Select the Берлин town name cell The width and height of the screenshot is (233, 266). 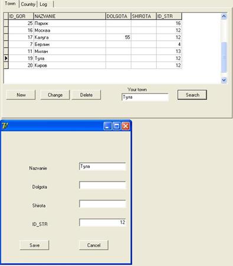click(x=70, y=44)
